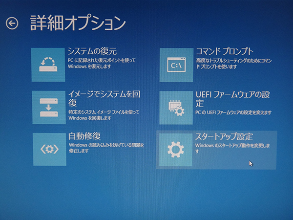293x220 pixels.
Task: Click description 'Windows のスタートアップ動作を変更します'
Action: coord(232,148)
